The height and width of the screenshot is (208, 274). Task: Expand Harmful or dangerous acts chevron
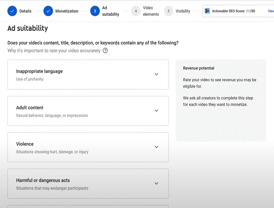click(x=156, y=183)
